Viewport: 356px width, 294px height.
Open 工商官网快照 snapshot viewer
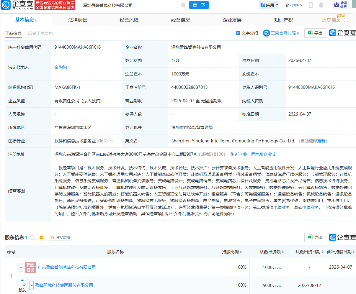pos(281,33)
